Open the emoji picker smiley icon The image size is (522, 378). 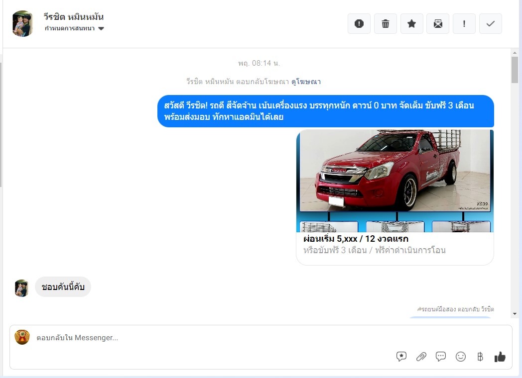(461, 357)
